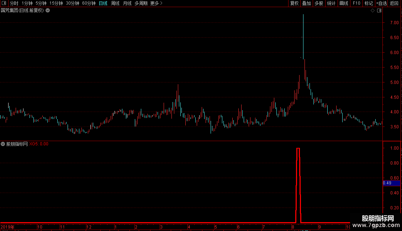The image size is (402, 231).
Task: Open the 多股 multi-stock view
Action: point(319,3)
